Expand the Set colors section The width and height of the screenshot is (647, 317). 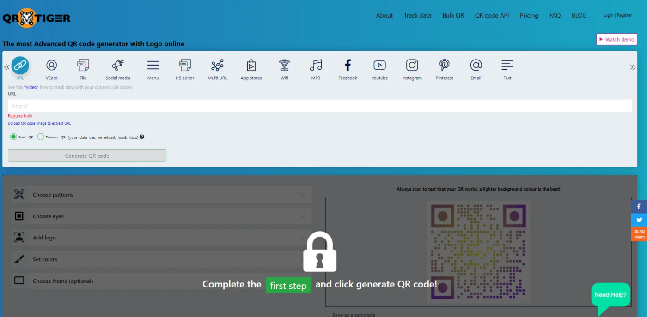tap(161, 259)
